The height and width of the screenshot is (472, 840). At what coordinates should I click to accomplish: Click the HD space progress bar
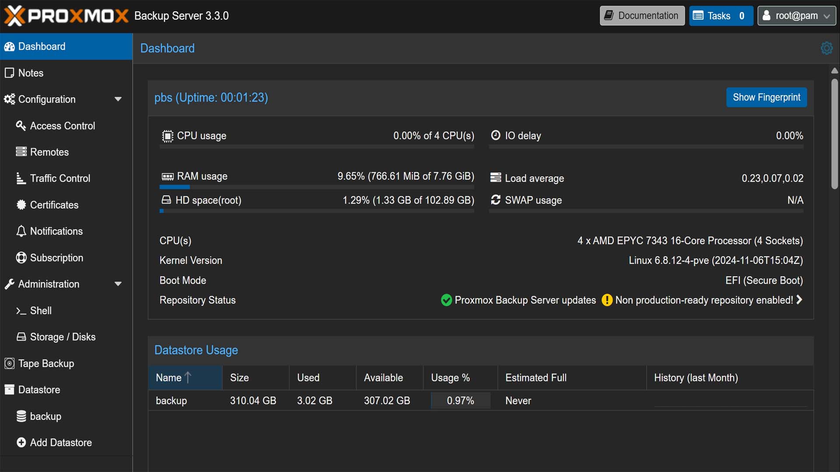317,211
